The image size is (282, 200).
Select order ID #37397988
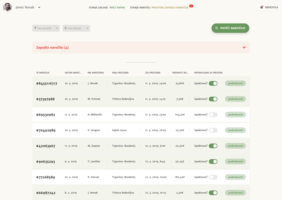[45, 99]
